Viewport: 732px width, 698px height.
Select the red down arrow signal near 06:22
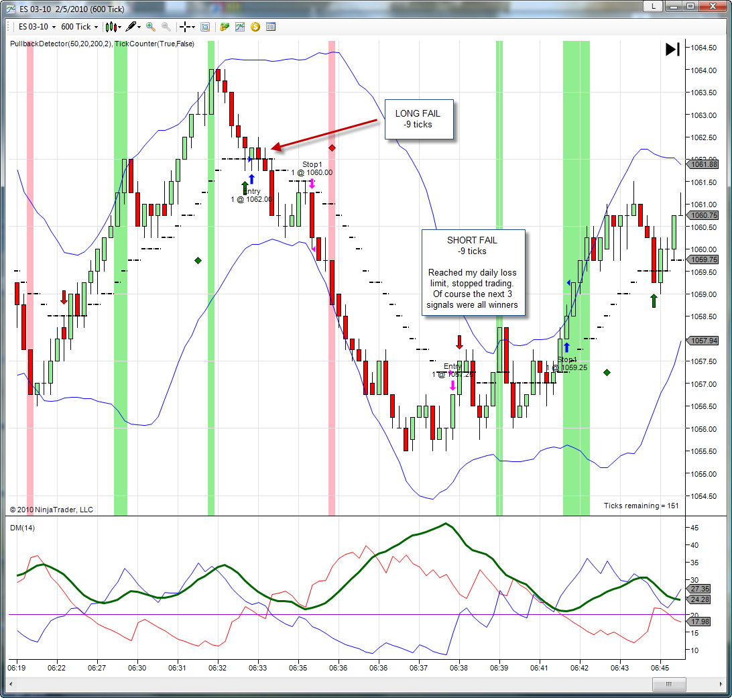(x=64, y=298)
